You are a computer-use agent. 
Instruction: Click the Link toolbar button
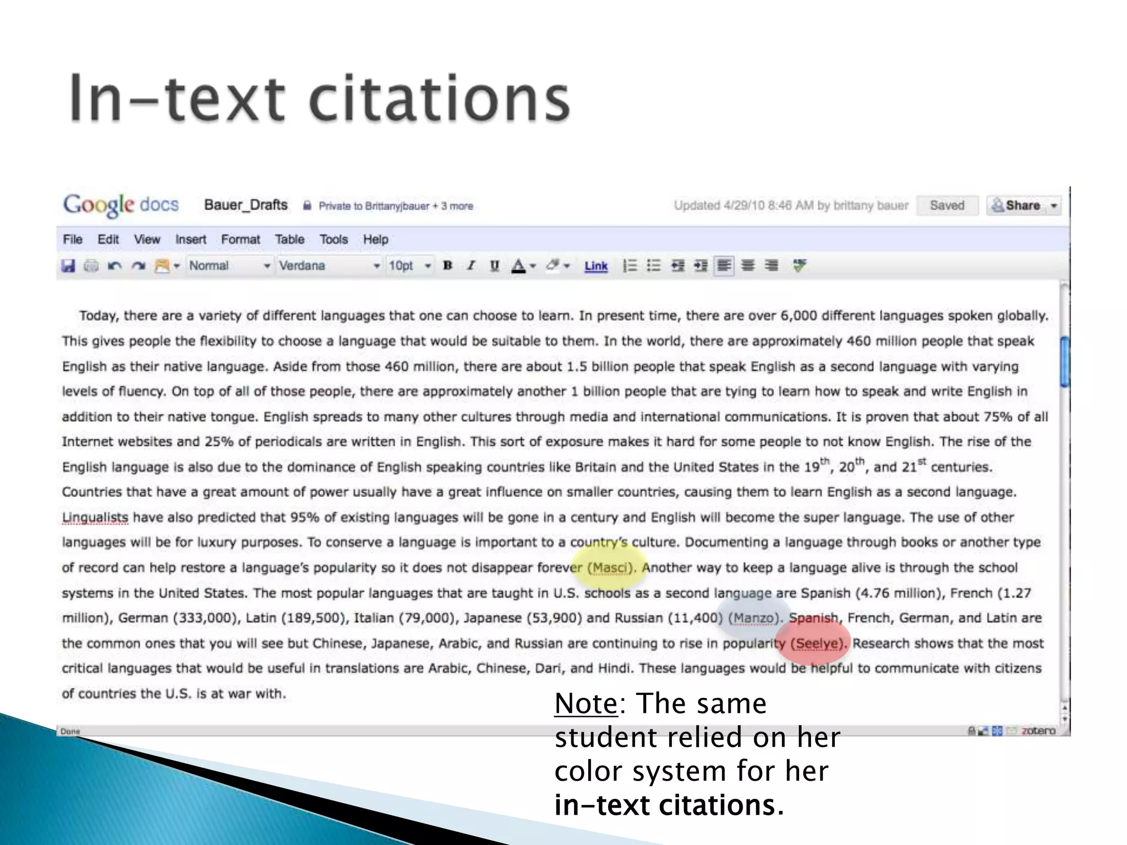[596, 266]
